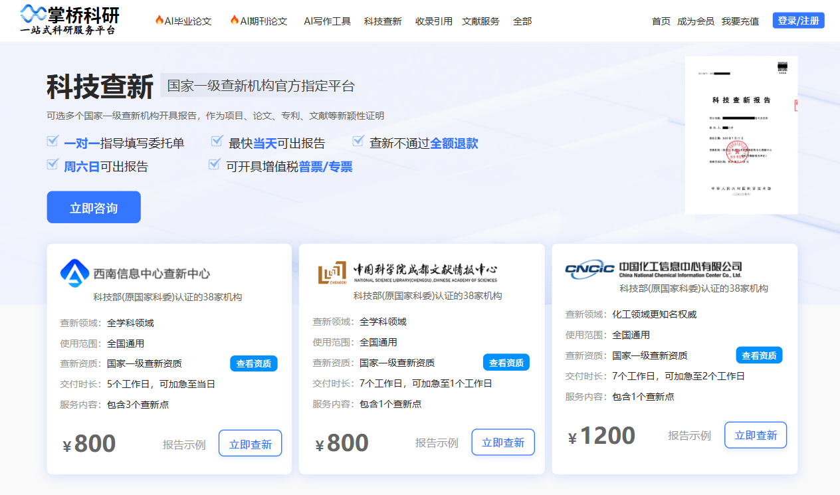Click the text 7个工作日，可加急至2个工作日
The width and height of the screenshot is (840, 495).
coord(679,376)
